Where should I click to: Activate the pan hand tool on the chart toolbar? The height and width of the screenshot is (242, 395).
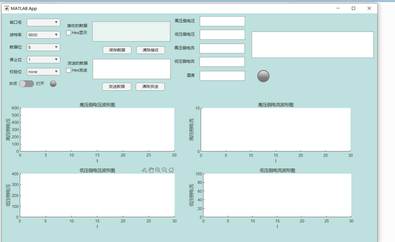click(151, 170)
